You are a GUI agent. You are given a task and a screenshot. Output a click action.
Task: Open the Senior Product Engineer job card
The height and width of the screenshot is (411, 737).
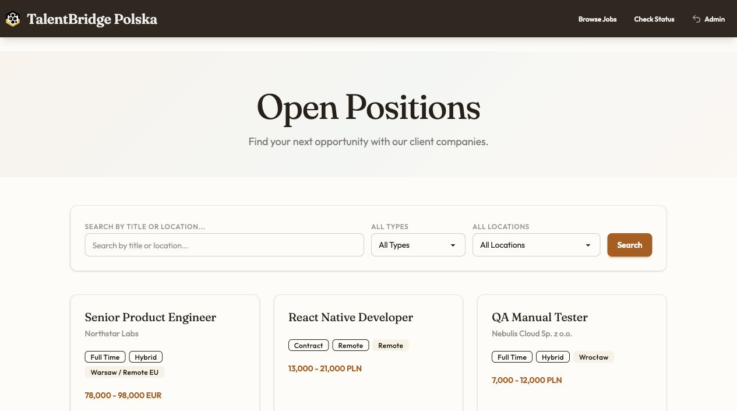165,353
